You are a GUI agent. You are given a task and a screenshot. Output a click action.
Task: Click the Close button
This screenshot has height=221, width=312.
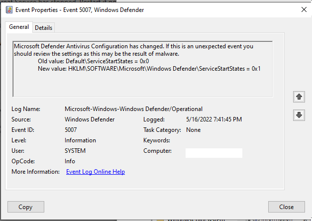click(286, 207)
